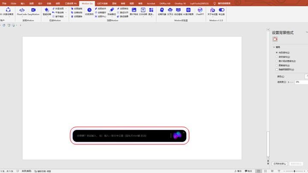Select the solid fill radio option
The height and width of the screenshot is (173, 308).
(x=277, y=53)
